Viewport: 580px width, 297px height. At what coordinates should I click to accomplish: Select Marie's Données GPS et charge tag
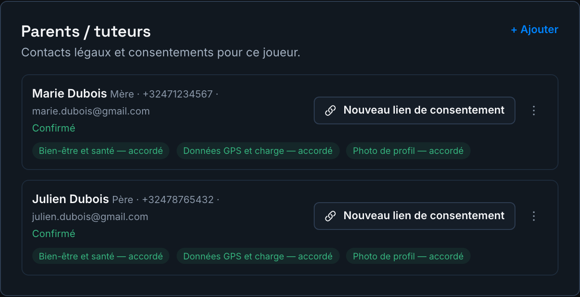click(x=258, y=151)
